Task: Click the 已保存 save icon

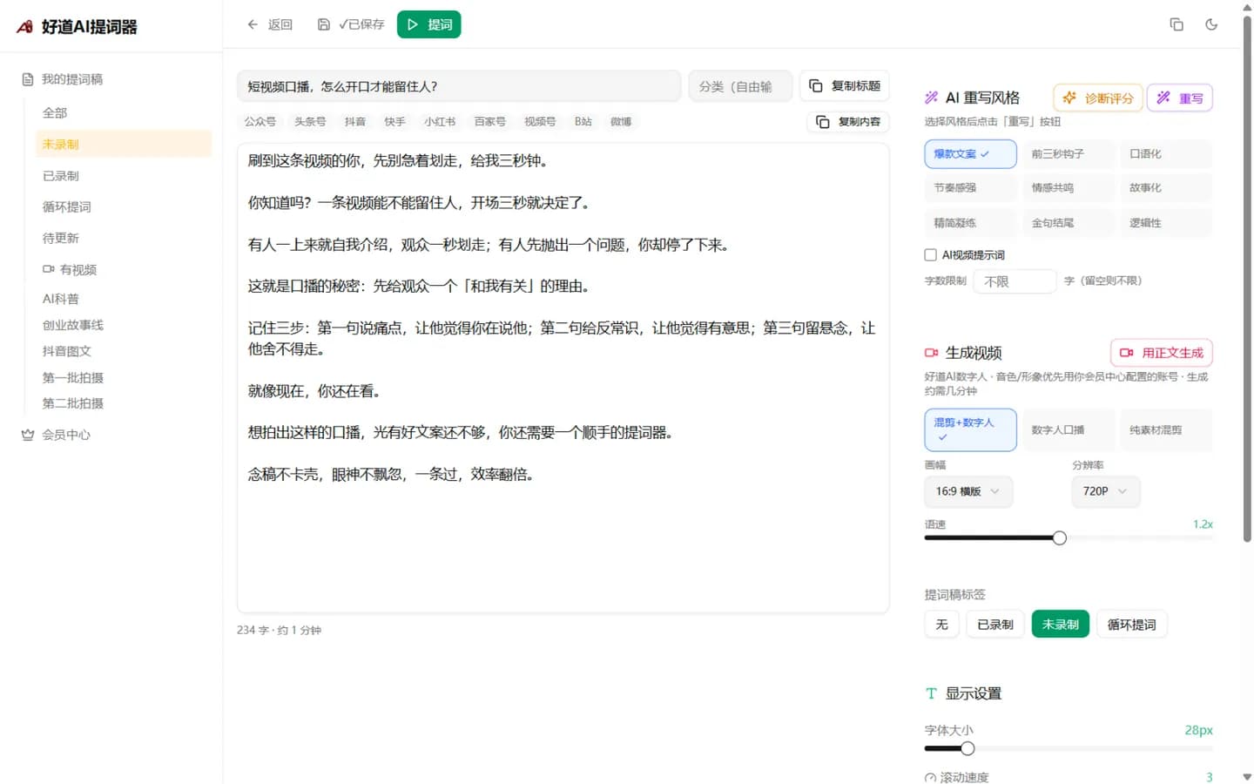Action: click(324, 24)
